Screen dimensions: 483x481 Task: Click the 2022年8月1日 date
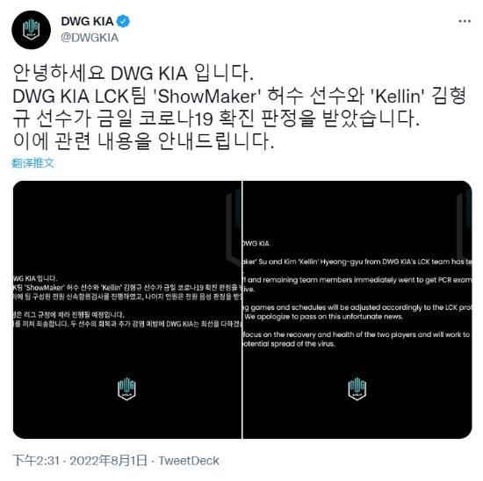click(108, 461)
